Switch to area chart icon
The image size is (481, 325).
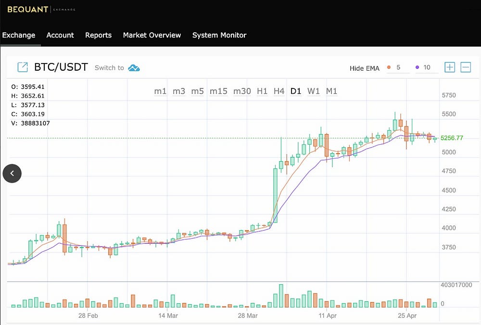point(134,68)
